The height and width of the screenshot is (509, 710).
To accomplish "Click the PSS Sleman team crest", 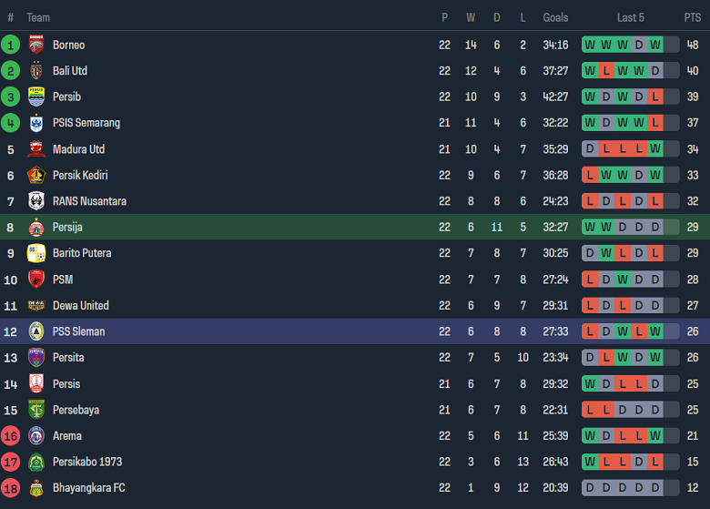I will (x=36, y=331).
